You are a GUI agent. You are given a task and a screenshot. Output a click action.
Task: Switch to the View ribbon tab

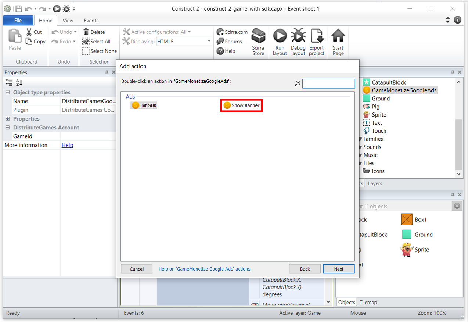[x=68, y=21]
